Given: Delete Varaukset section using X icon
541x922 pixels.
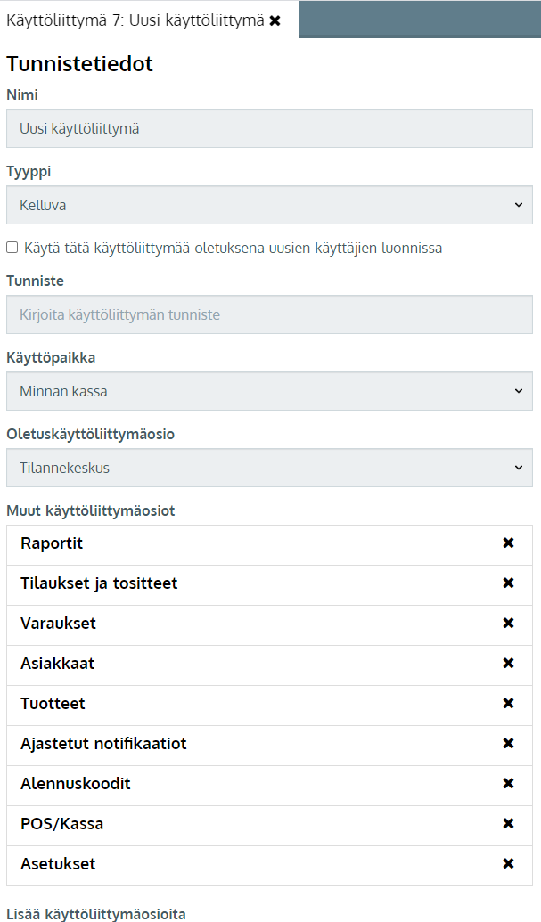Looking at the screenshot, I should [x=508, y=624].
